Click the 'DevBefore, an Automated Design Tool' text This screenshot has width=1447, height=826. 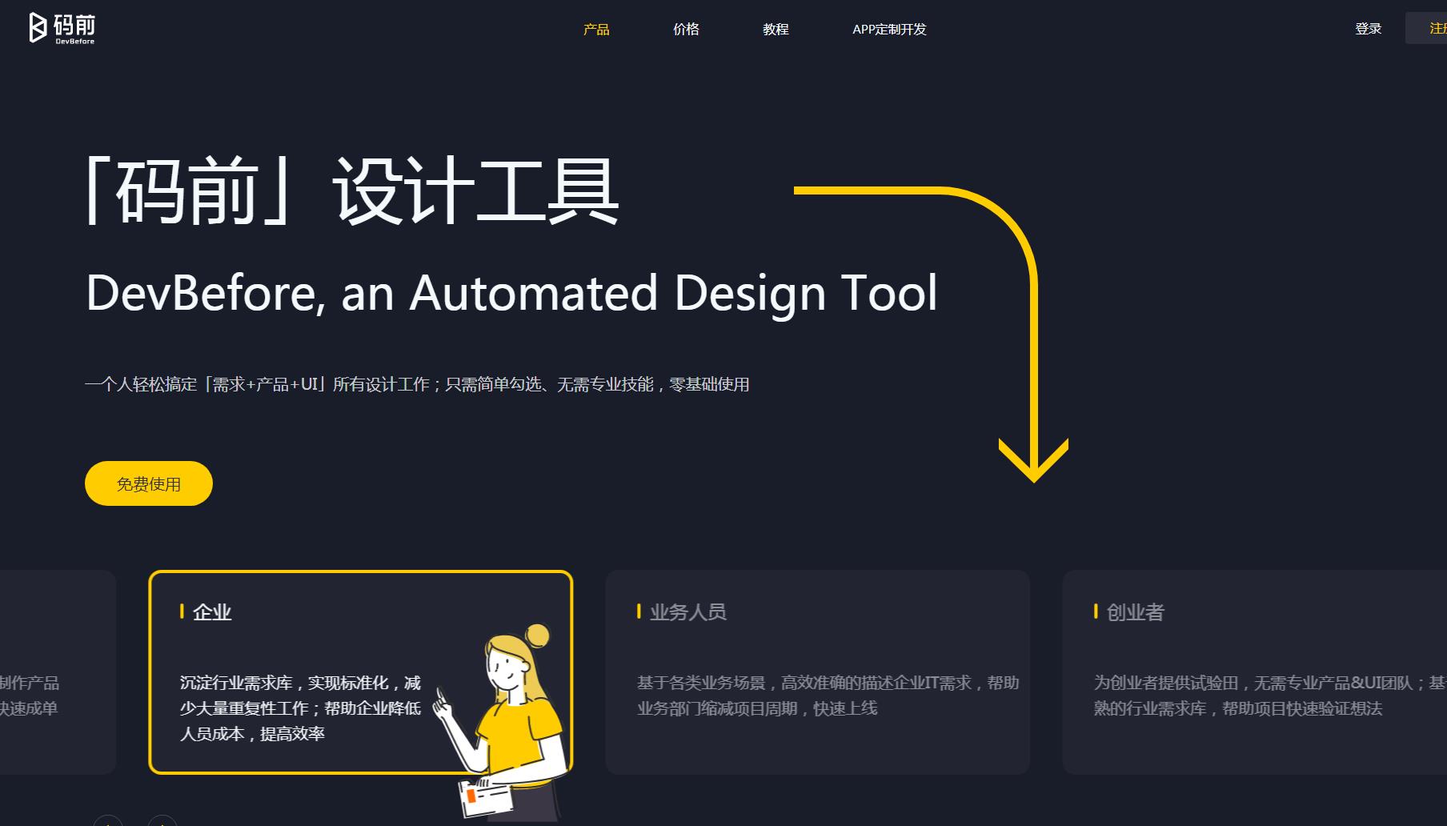click(x=511, y=293)
